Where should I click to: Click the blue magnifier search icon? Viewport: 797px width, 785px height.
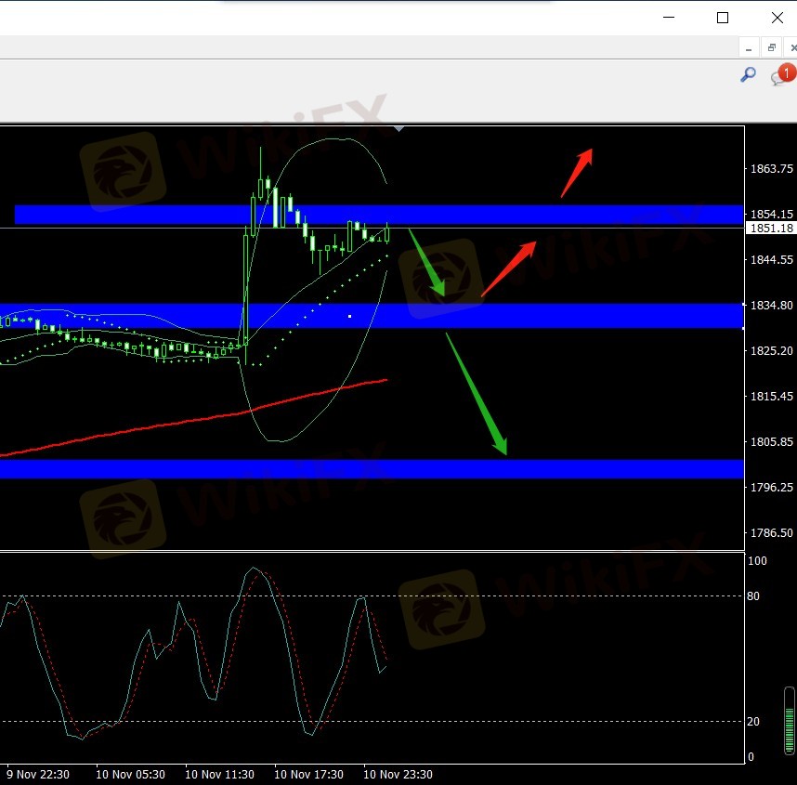tap(748, 75)
